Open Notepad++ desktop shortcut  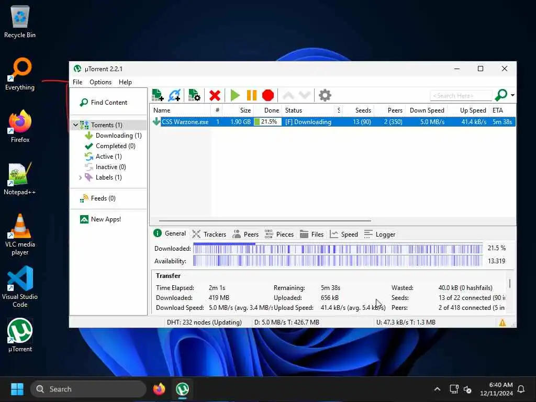19,179
